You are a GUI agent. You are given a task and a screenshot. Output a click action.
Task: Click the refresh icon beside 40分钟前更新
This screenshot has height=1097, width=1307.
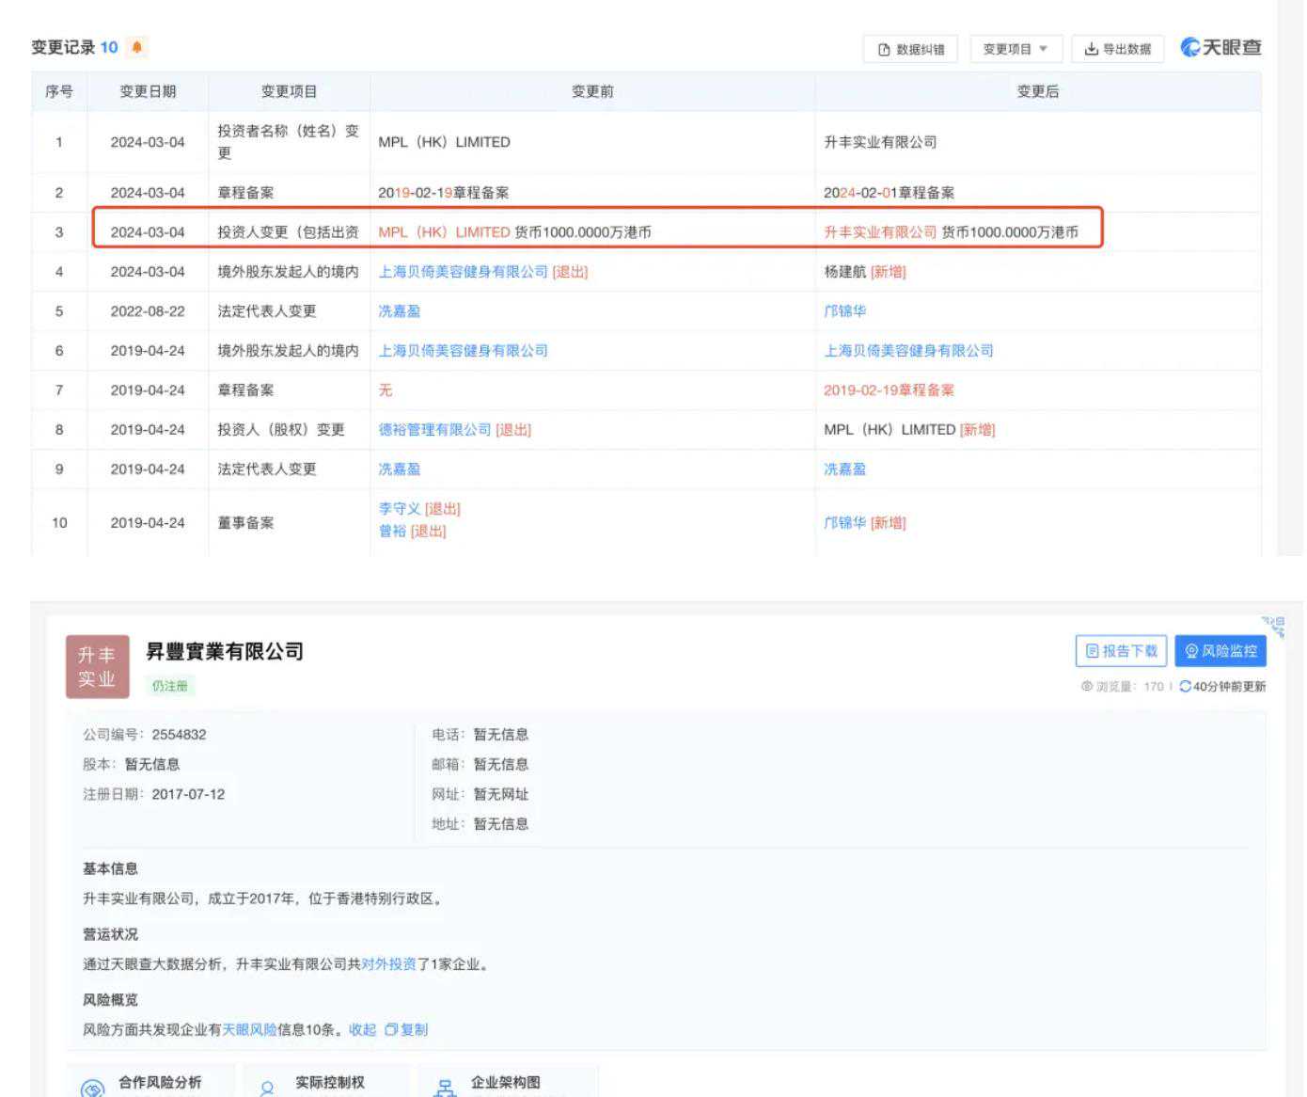(1185, 687)
